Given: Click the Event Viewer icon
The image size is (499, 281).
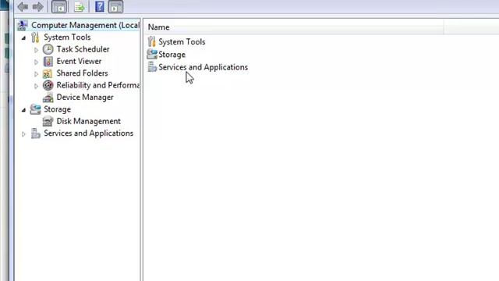Looking at the screenshot, I should [x=48, y=61].
